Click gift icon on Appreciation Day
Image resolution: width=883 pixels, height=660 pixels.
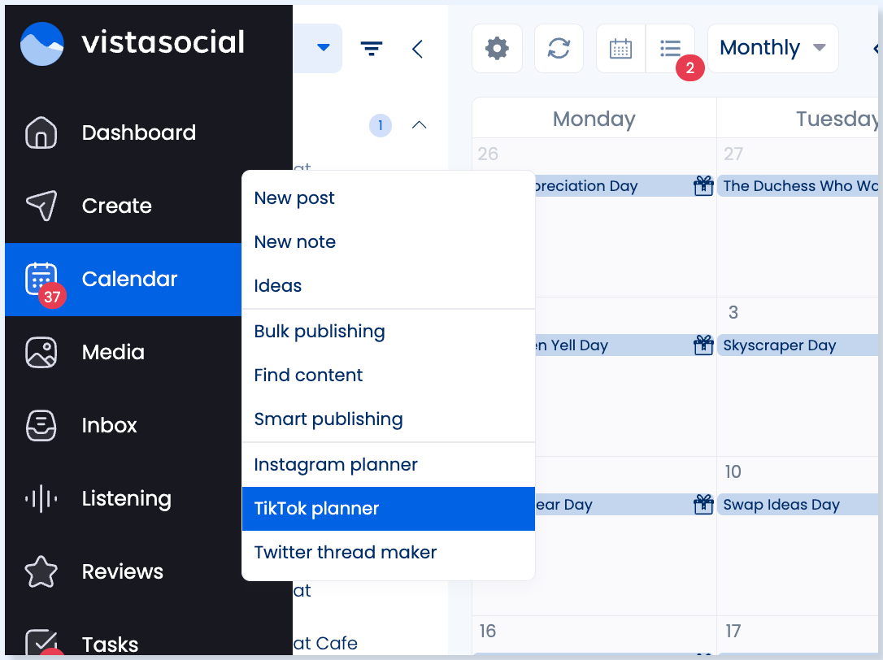703,185
